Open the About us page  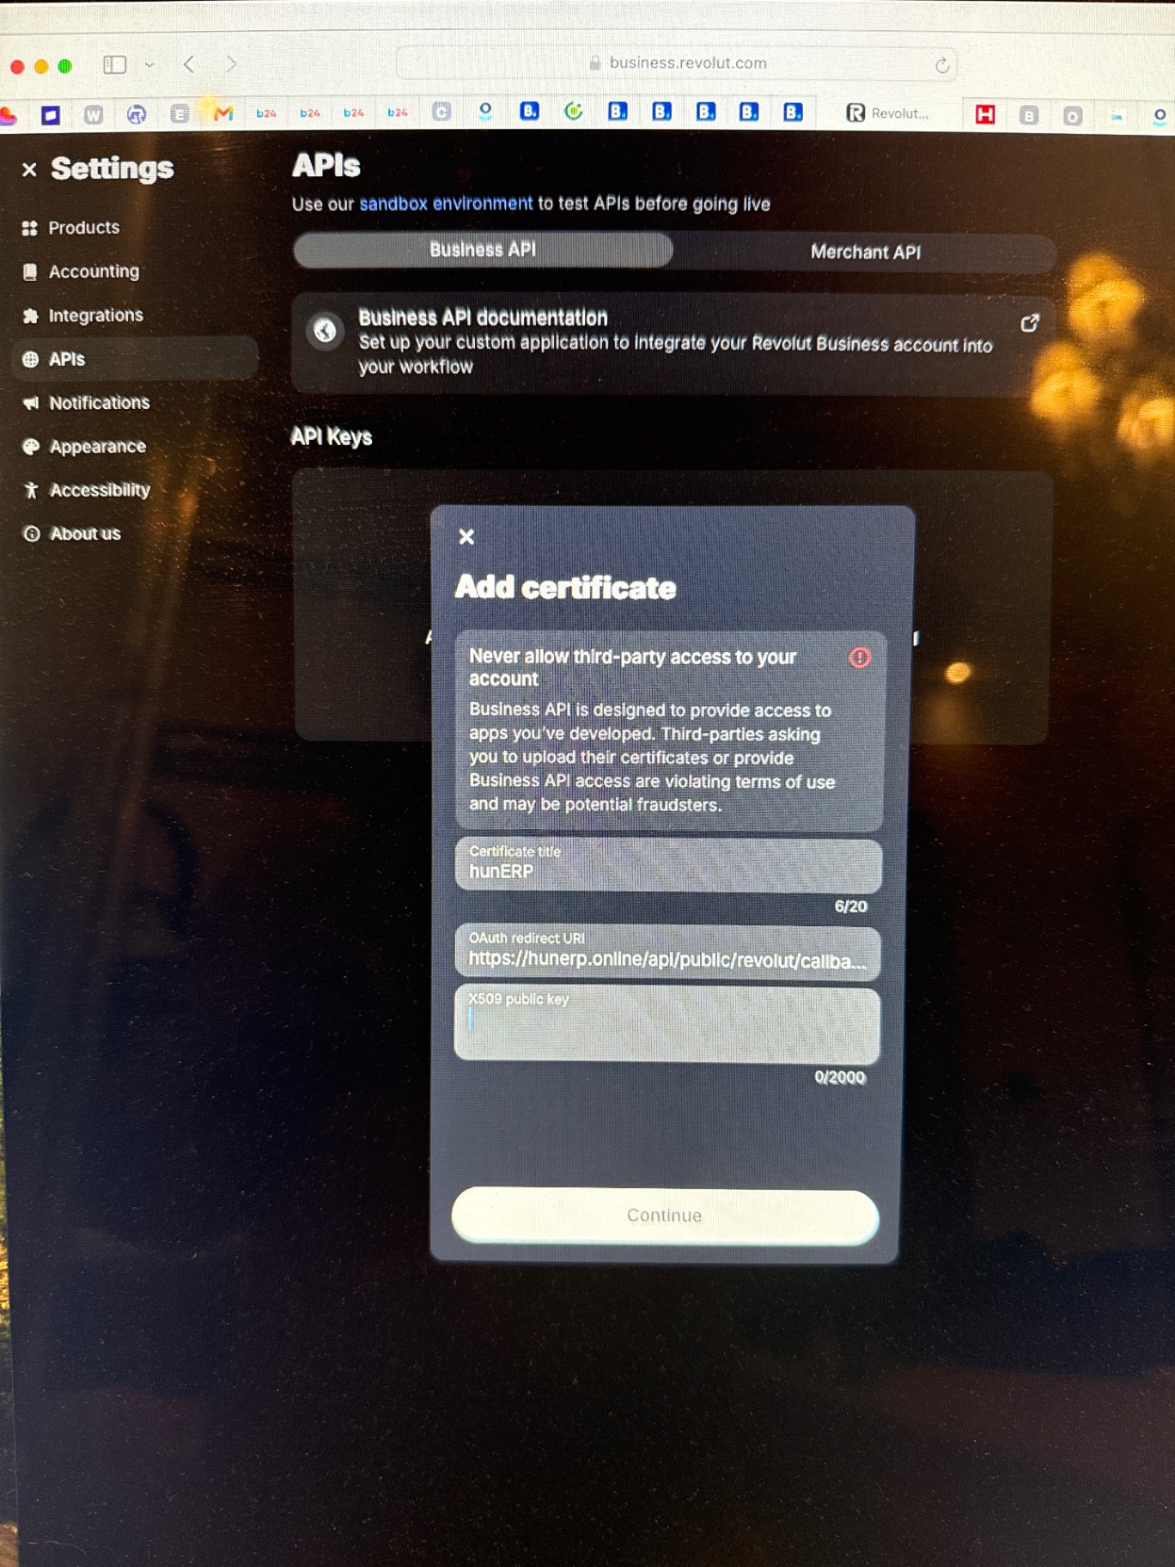85,534
